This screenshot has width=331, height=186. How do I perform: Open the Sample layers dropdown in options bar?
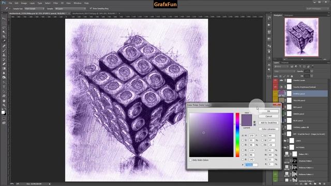(x=70, y=9)
